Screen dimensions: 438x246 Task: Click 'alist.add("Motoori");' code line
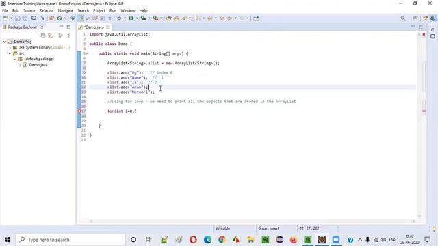pyautogui.click(x=131, y=92)
